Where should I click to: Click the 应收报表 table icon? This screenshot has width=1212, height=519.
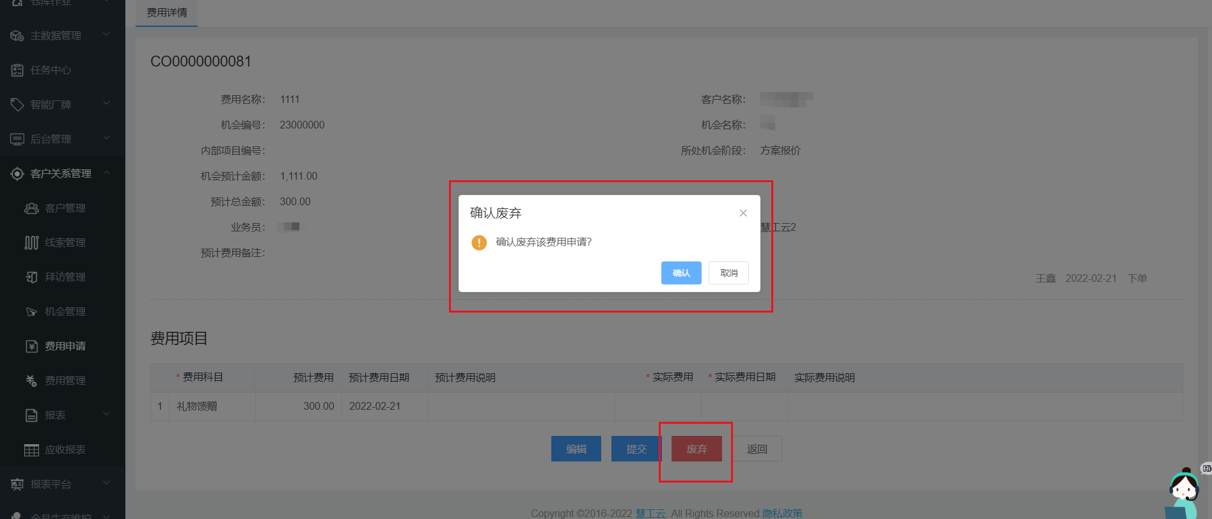point(31,450)
